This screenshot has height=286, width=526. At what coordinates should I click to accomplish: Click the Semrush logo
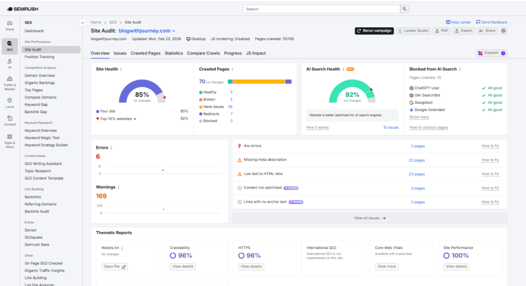click(x=23, y=9)
